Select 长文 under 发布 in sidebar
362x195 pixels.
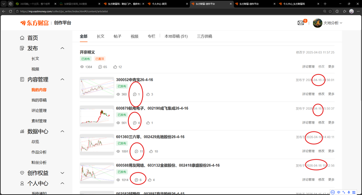35,59
